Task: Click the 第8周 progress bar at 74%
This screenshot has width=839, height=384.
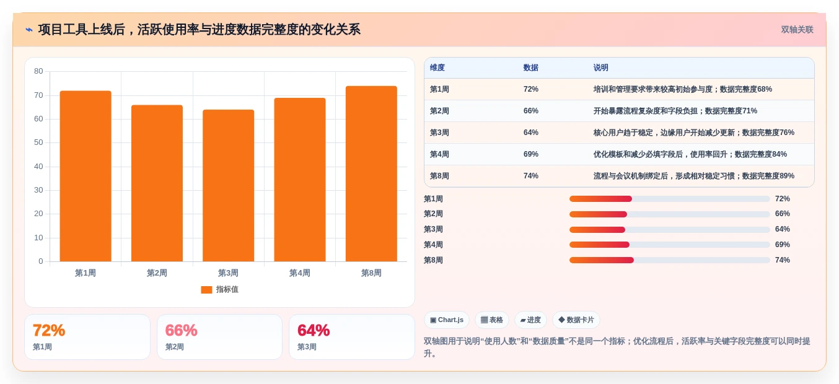Action: coord(670,260)
